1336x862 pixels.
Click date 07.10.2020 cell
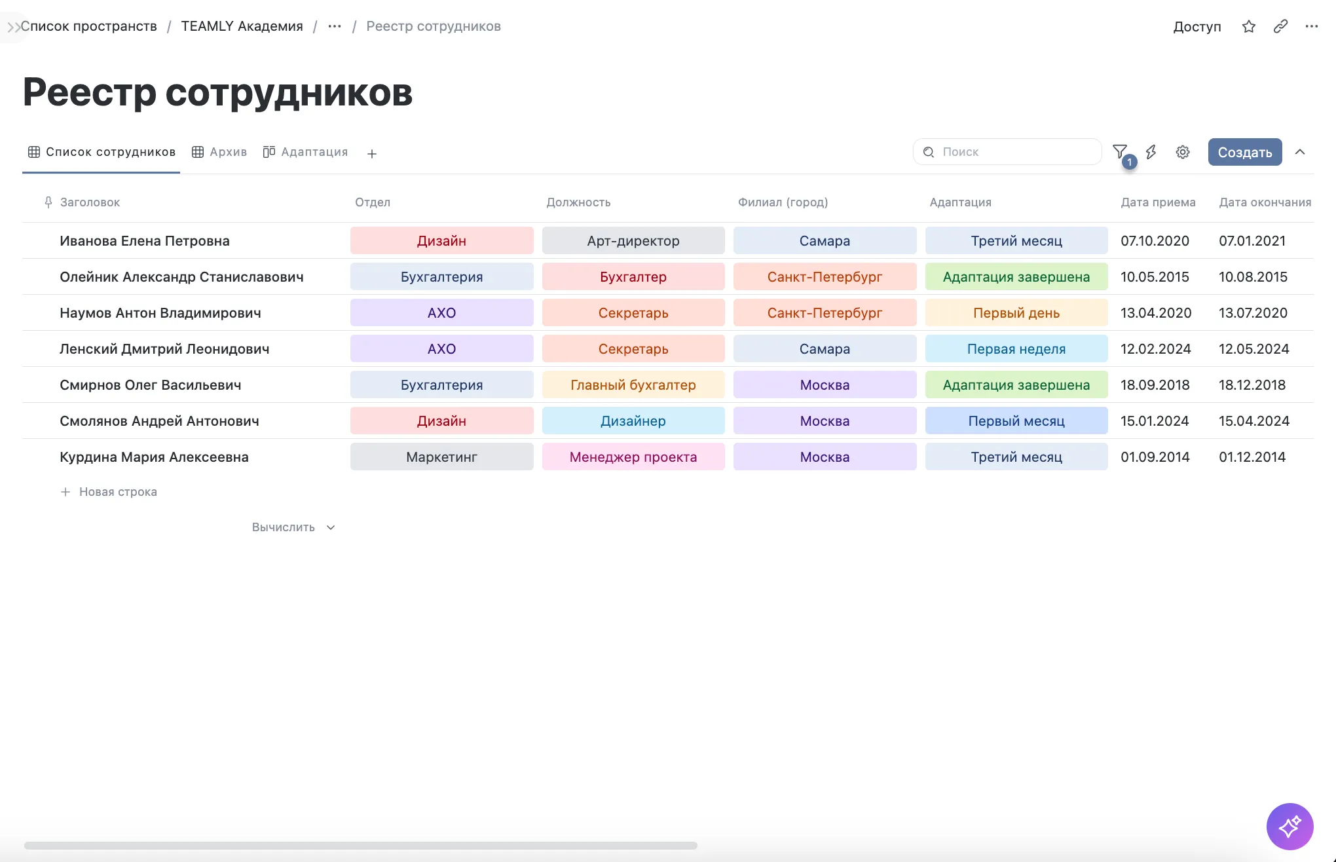(1155, 241)
